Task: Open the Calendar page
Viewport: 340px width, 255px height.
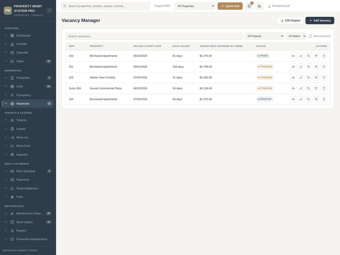Action: pos(28,53)
